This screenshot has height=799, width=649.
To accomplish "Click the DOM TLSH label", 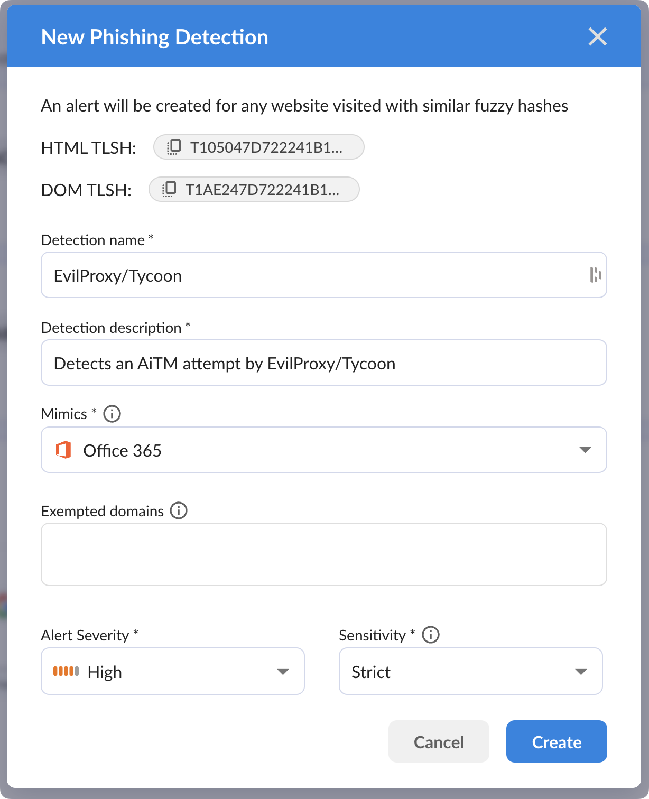I will [x=87, y=190].
